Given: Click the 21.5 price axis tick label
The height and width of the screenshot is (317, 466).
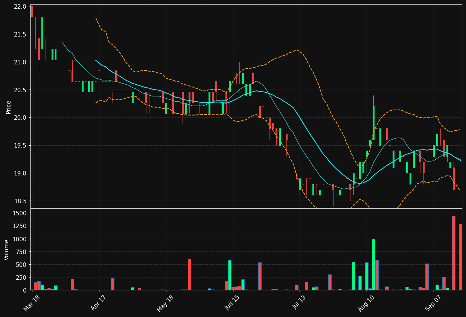Looking at the screenshot, I should (x=20, y=34).
